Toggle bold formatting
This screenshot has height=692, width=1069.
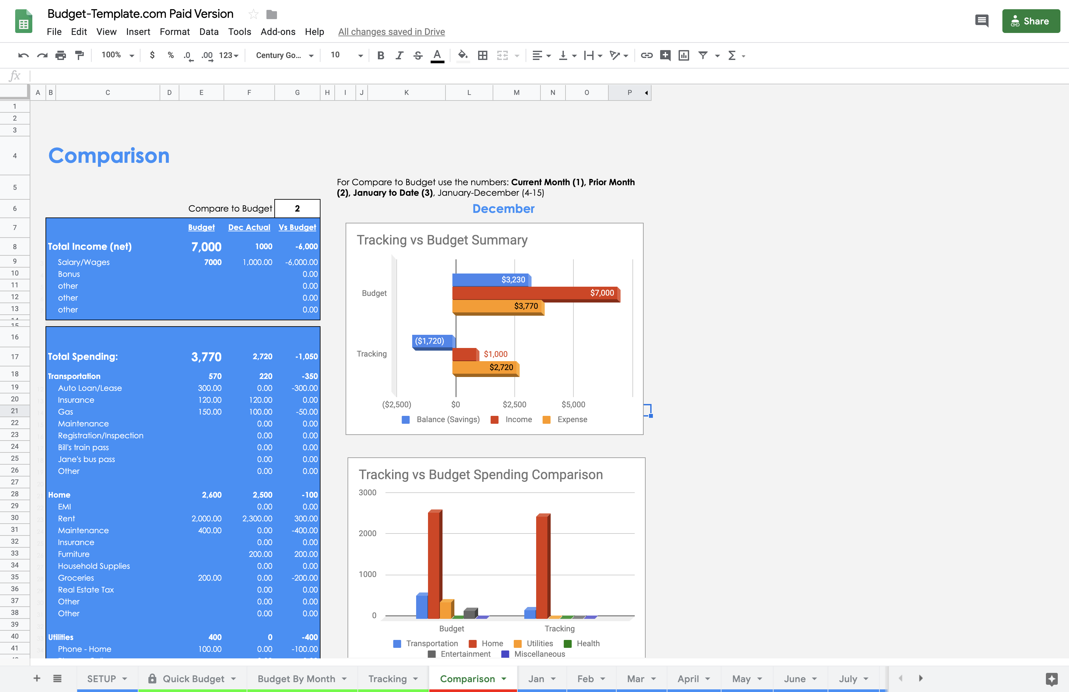pyautogui.click(x=381, y=55)
